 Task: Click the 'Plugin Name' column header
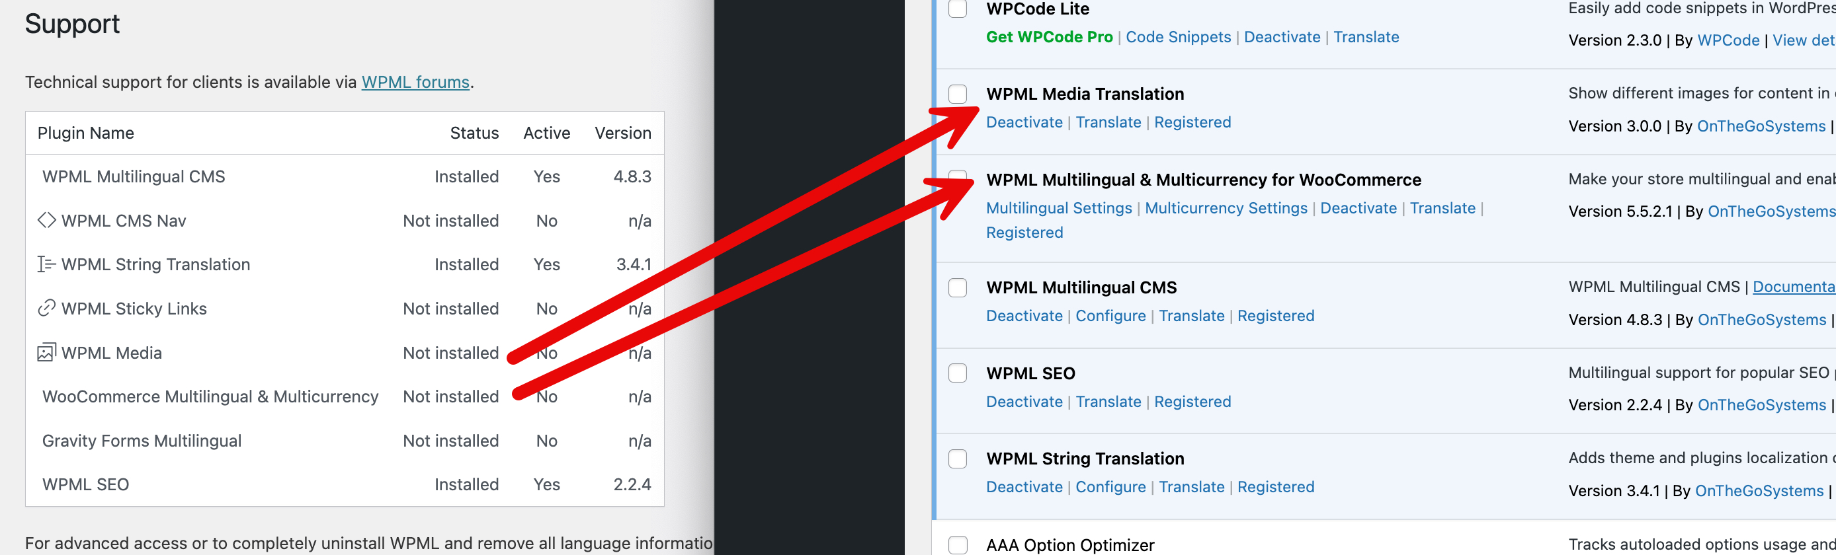pyautogui.click(x=85, y=133)
